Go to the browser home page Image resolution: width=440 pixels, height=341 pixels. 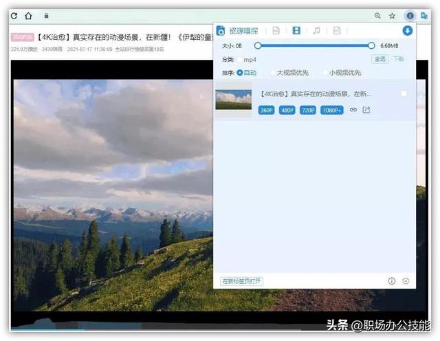click(28, 16)
